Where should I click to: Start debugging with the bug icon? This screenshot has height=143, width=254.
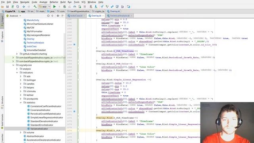[x=64, y=7]
